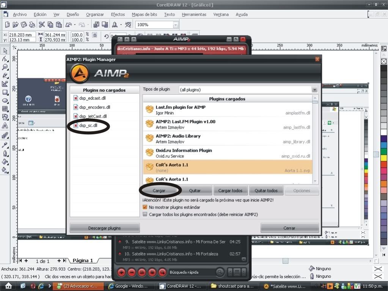Click the Import icon in CorelDRAW toolbar
This screenshot has height=291, width=388.
click(x=96, y=25)
